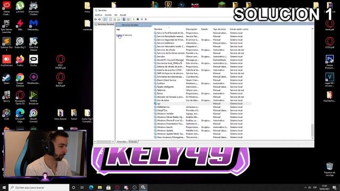The image size is (340, 191).
Task: Toggle the console tree toolbar icon
Action: [105, 19]
